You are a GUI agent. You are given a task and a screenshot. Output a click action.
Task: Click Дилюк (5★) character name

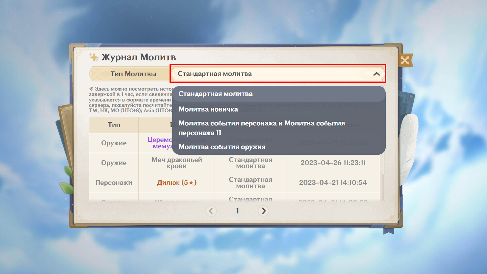pos(177,183)
